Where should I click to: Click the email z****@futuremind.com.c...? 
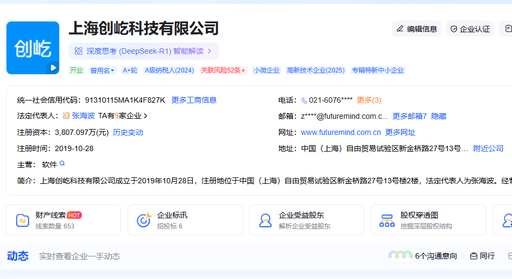(345, 116)
